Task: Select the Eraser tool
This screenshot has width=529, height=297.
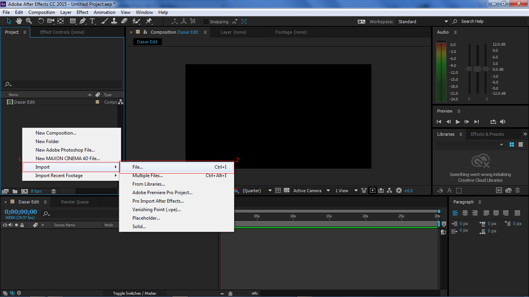Action: [124, 21]
